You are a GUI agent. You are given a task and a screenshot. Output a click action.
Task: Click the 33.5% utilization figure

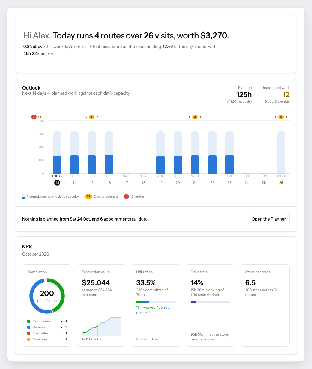pos(146,283)
